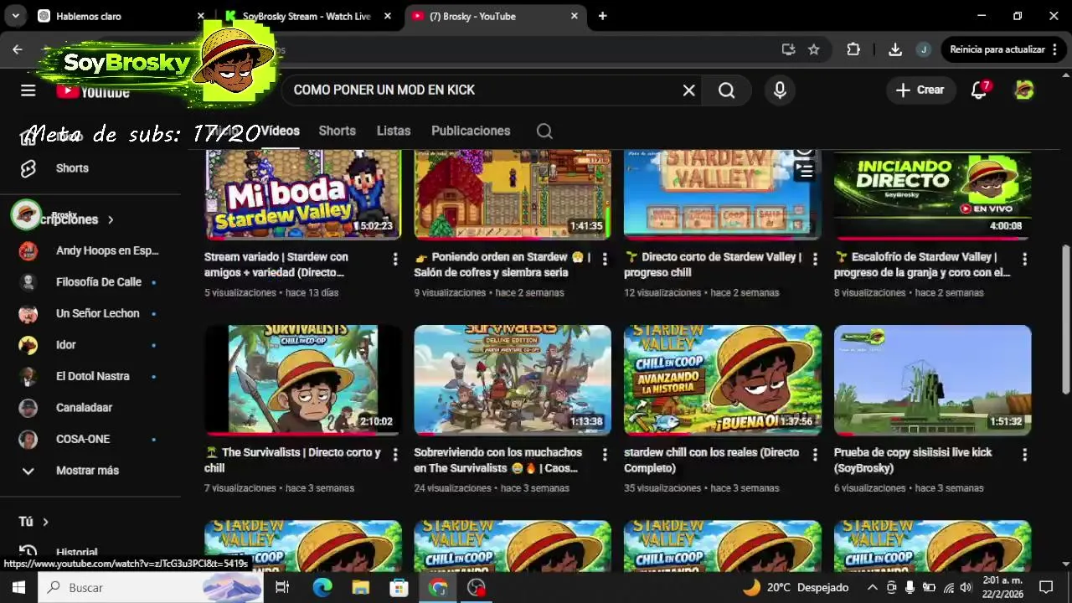Open El Dotol Nastra channel
This screenshot has height=603, width=1072.
[x=90, y=376]
